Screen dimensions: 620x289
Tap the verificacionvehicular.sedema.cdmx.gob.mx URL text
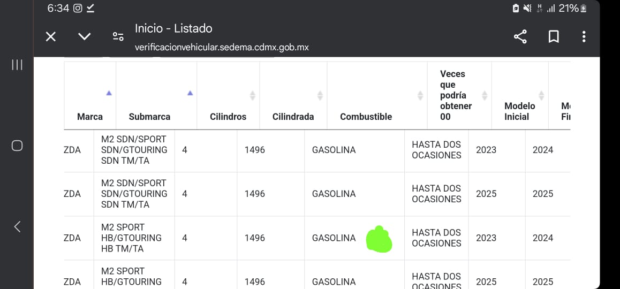[x=222, y=48]
